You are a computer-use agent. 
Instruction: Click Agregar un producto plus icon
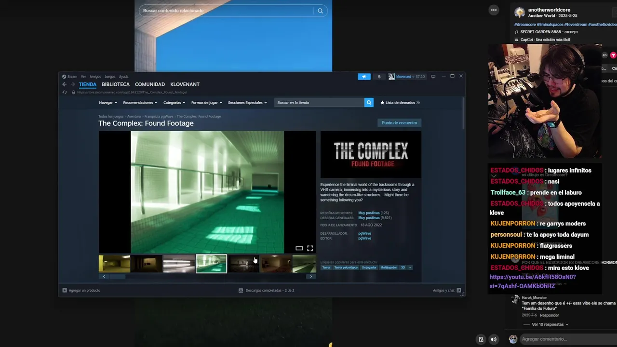coord(65,290)
